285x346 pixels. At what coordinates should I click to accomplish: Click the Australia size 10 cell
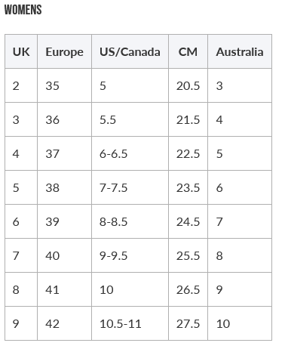coord(240,323)
